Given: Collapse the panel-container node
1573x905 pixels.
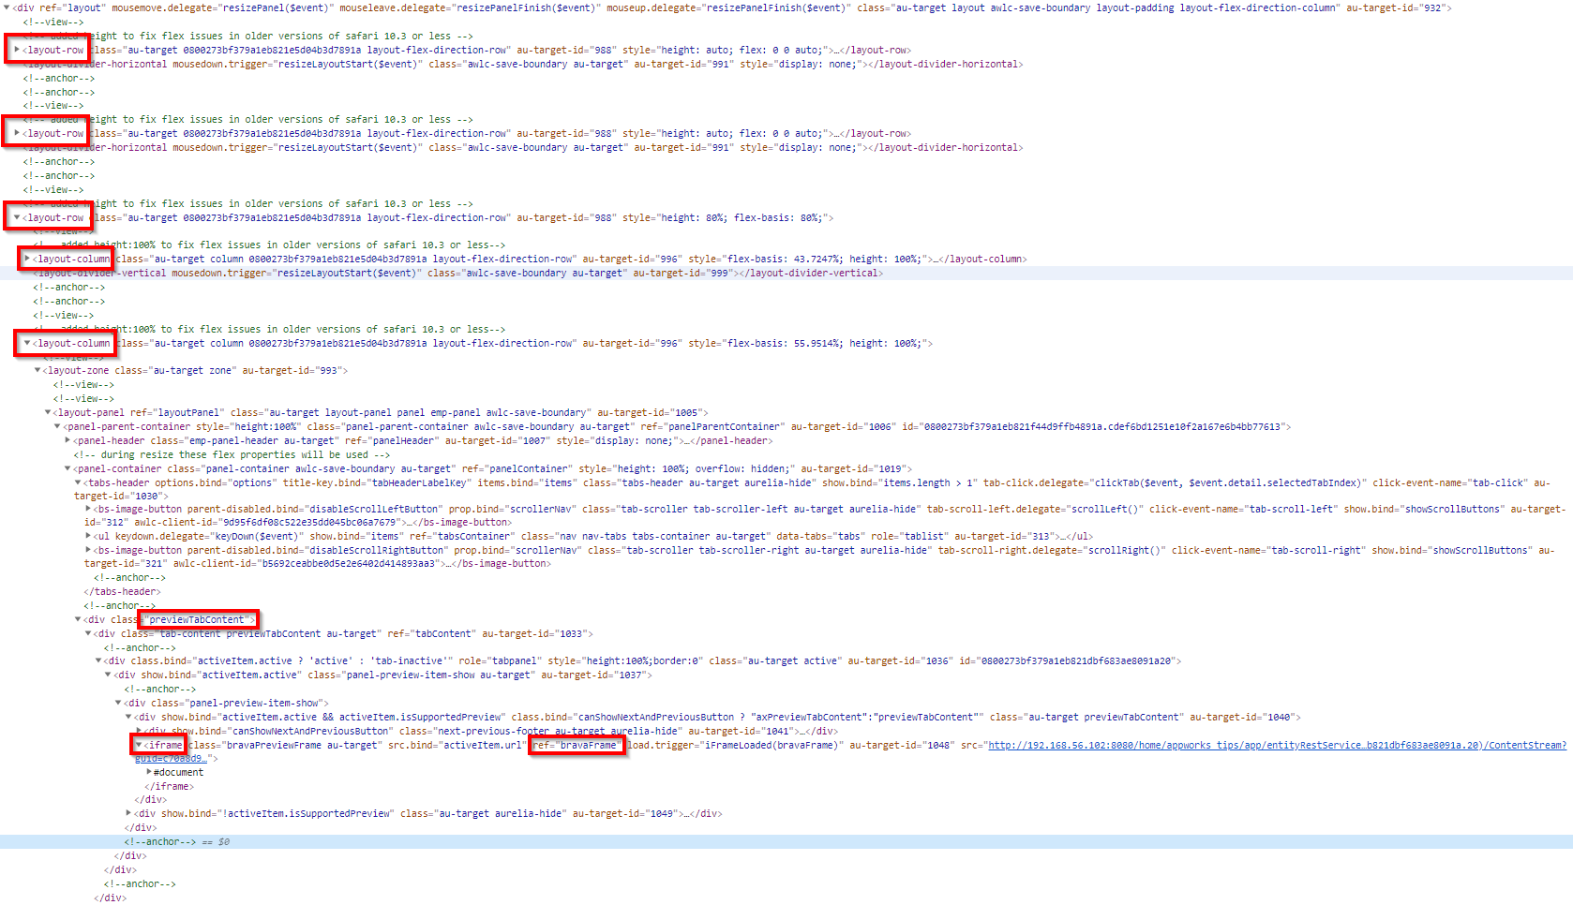Looking at the screenshot, I should [67, 468].
